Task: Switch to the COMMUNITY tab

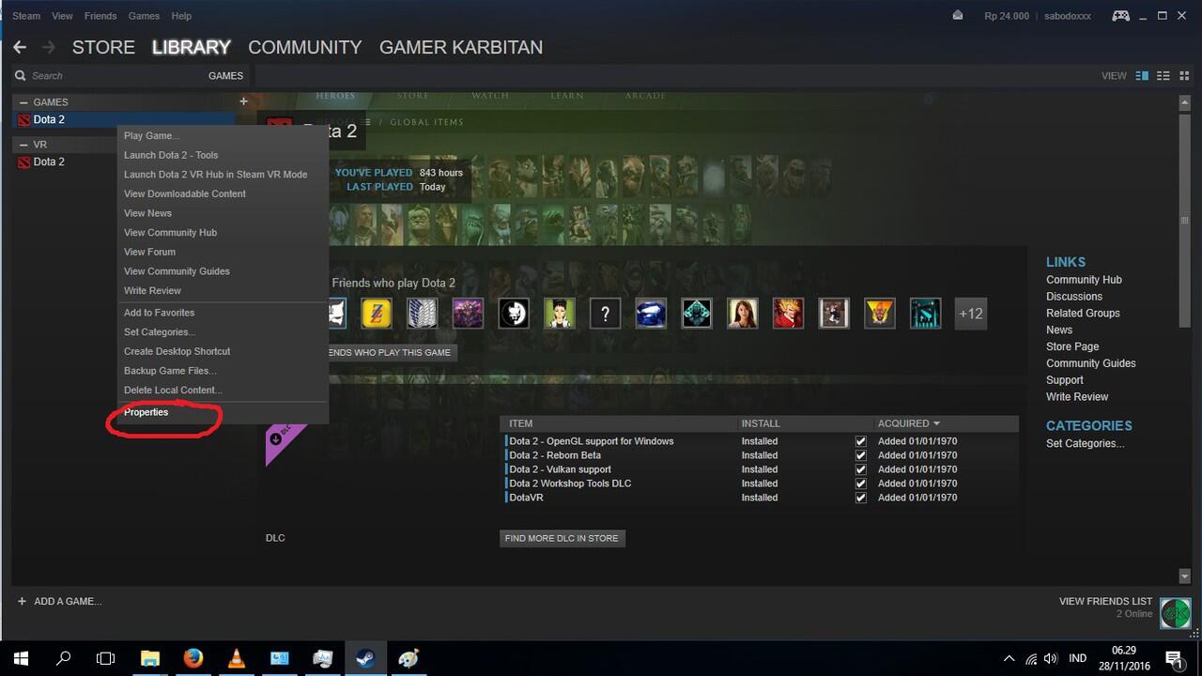Action: point(304,47)
